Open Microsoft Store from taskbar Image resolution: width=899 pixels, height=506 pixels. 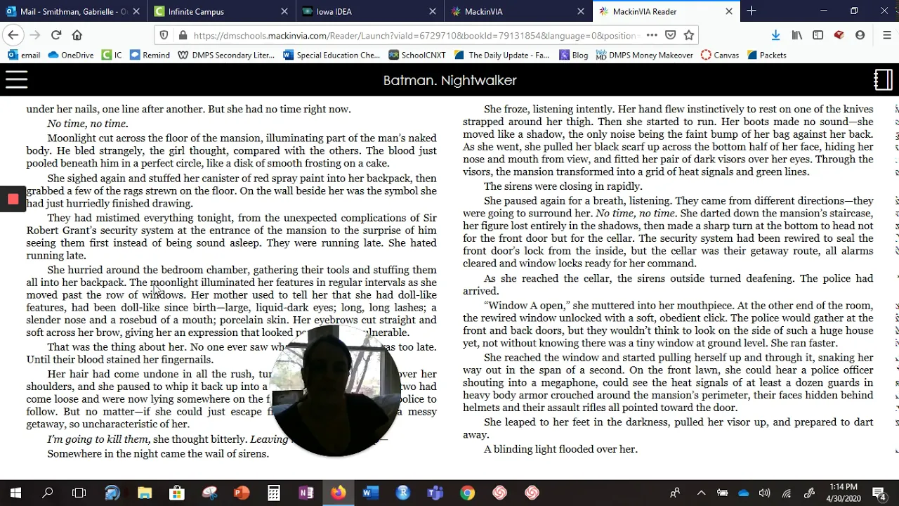[177, 493]
